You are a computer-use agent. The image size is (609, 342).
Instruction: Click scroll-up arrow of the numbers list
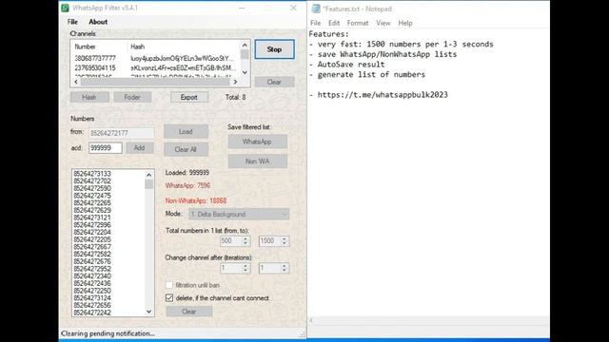pyautogui.click(x=148, y=175)
